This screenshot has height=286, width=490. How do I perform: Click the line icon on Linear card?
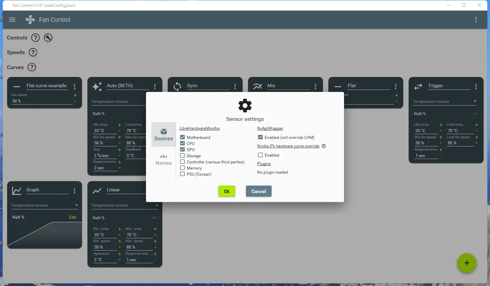point(97,191)
